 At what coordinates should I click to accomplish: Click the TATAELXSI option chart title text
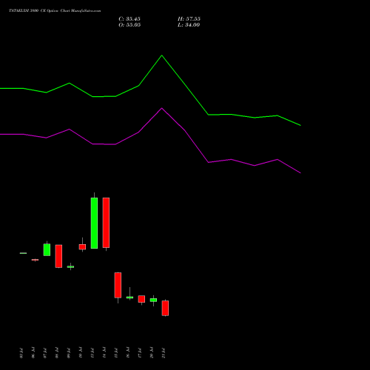tap(55, 10)
